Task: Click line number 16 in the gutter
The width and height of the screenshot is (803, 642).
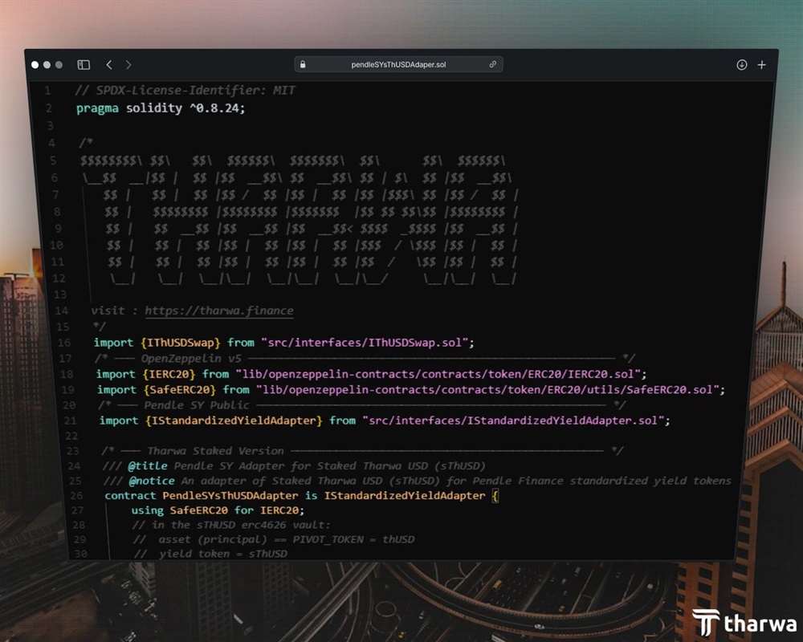Action: [x=66, y=343]
